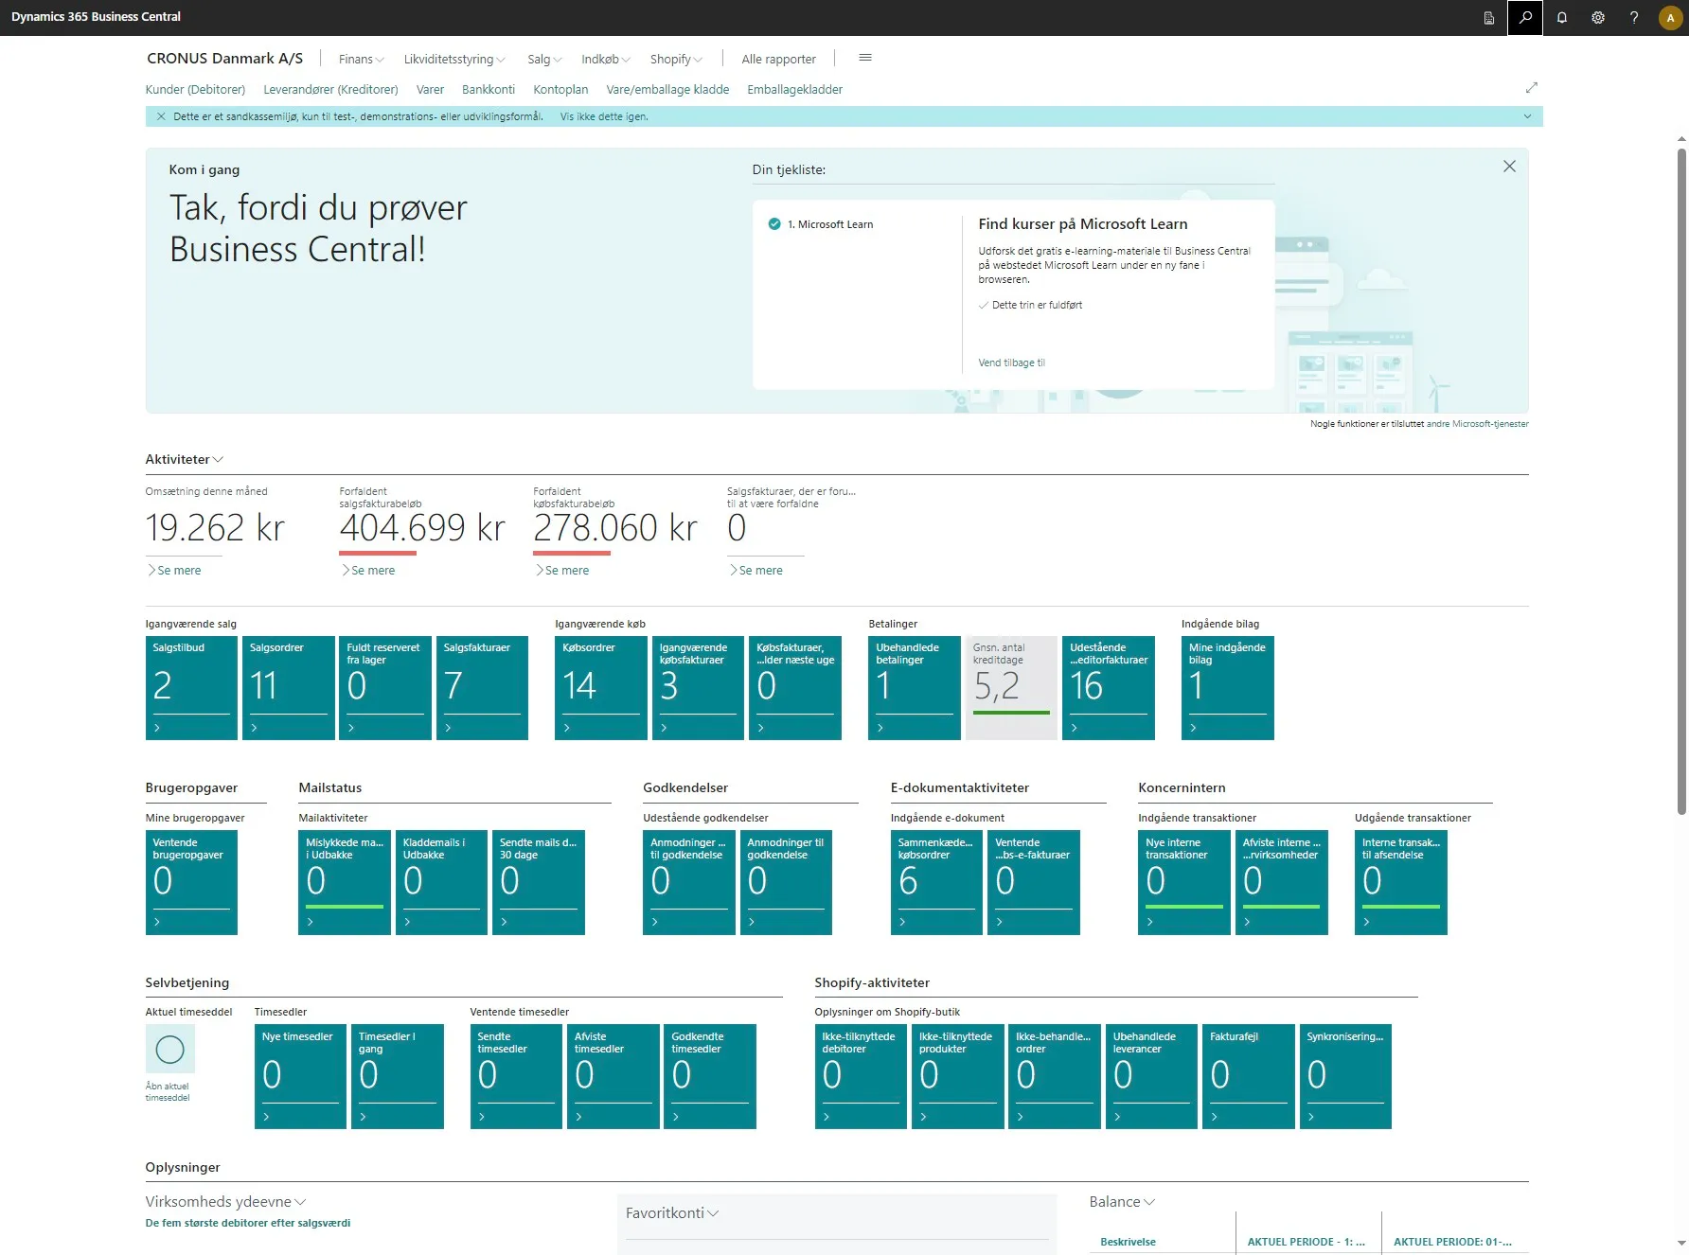This screenshot has height=1255, width=1689.
Task: Open the Likviditetsstyring dropdown menu
Action: [x=454, y=59]
